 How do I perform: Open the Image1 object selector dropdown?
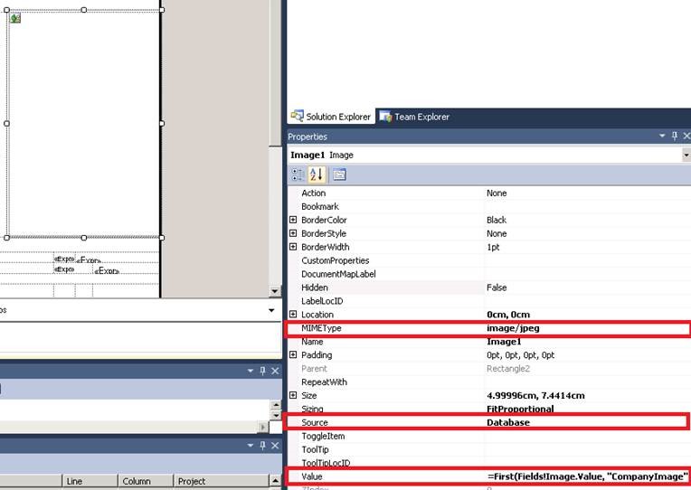[x=686, y=155]
